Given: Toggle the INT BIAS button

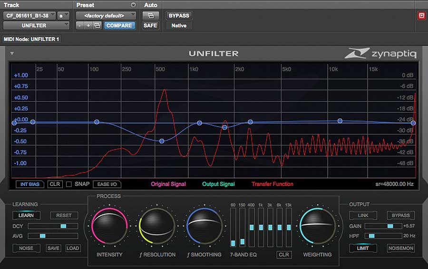Looking at the screenshot, I should tap(30, 184).
